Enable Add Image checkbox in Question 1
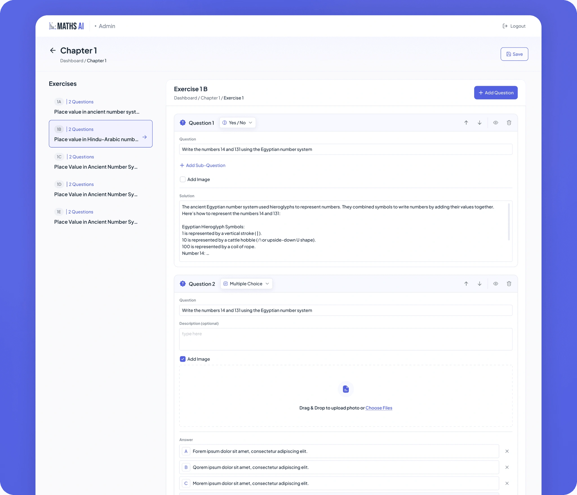The width and height of the screenshot is (577, 495). (183, 180)
